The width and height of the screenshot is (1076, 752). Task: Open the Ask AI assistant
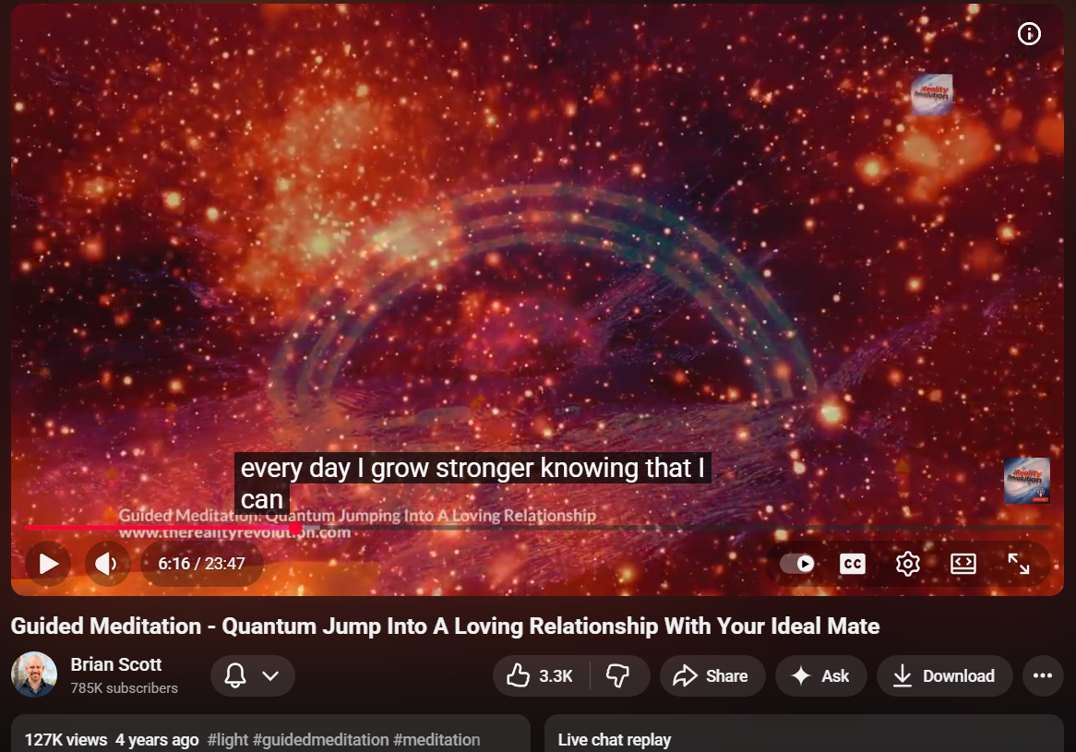pyautogui.click(x=820, y=676)
